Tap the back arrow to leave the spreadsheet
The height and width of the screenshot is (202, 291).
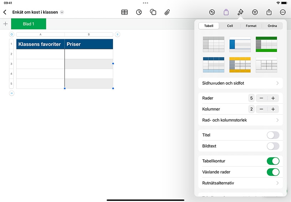[x=5, y=12]
